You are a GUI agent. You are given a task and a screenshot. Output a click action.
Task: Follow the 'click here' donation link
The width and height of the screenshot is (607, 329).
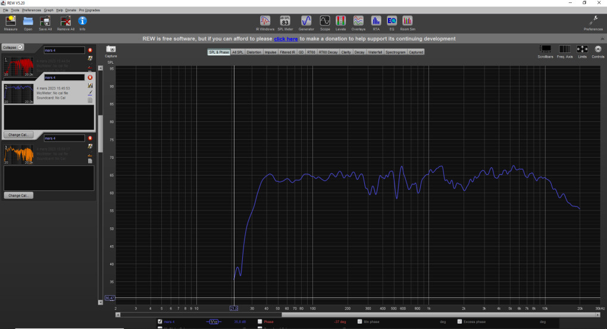pyautogui.click(x=286, y=39)
